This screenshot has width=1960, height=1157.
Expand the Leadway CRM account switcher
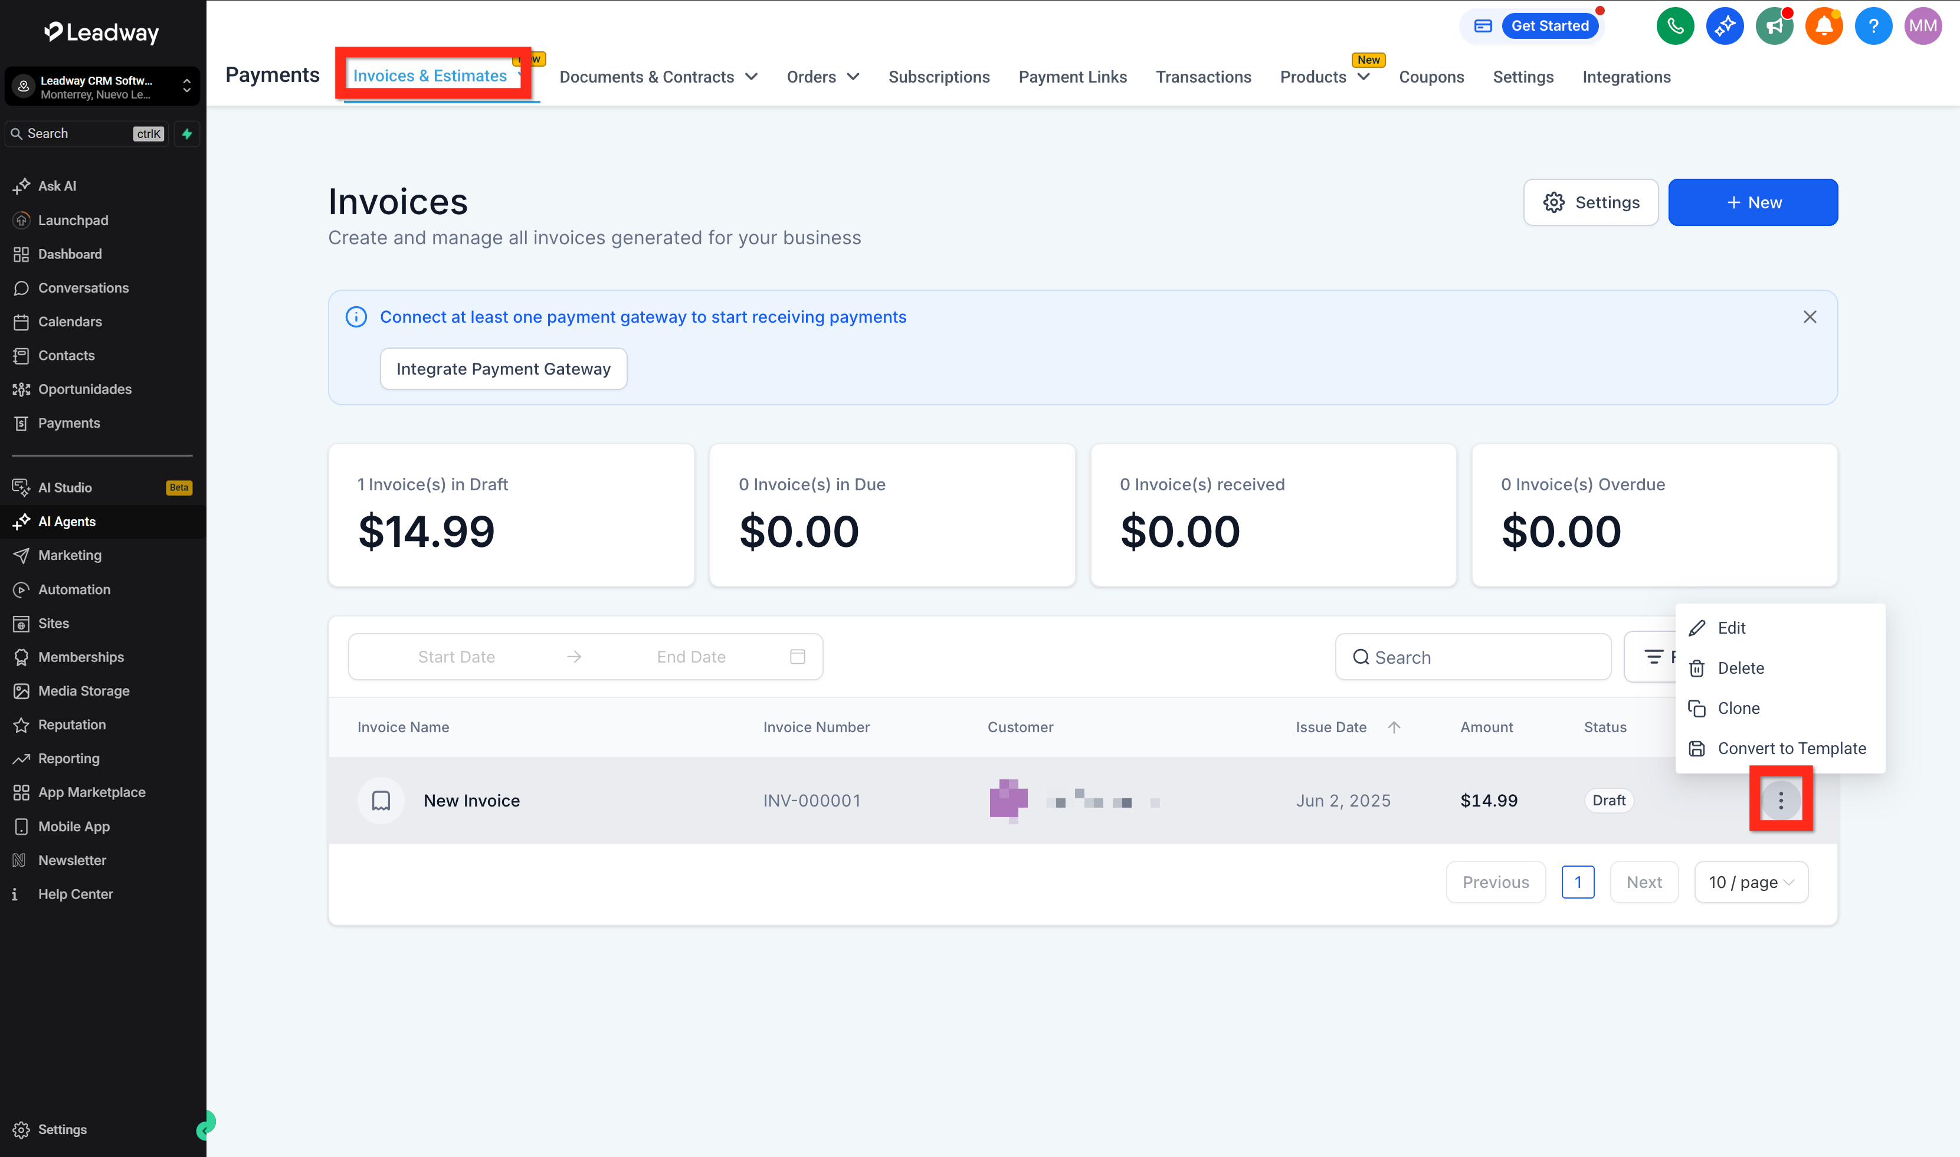pos(102,87)
